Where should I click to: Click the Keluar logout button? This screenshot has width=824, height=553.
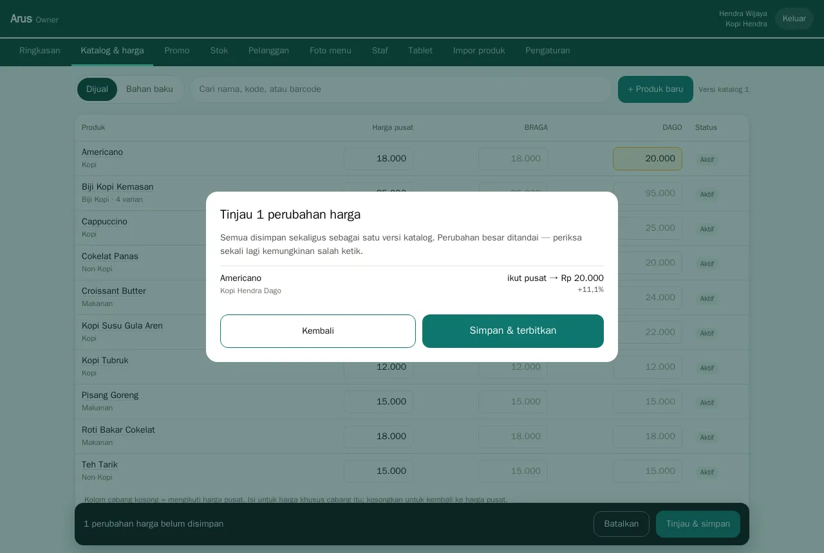[x=794, y=19]
